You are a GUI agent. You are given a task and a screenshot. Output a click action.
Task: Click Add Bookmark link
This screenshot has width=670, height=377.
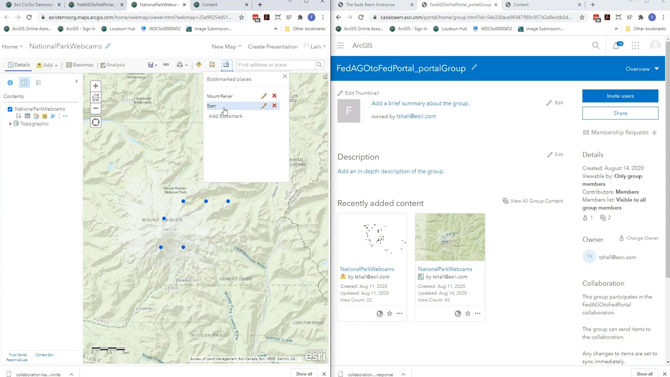(x=225, y=116)
